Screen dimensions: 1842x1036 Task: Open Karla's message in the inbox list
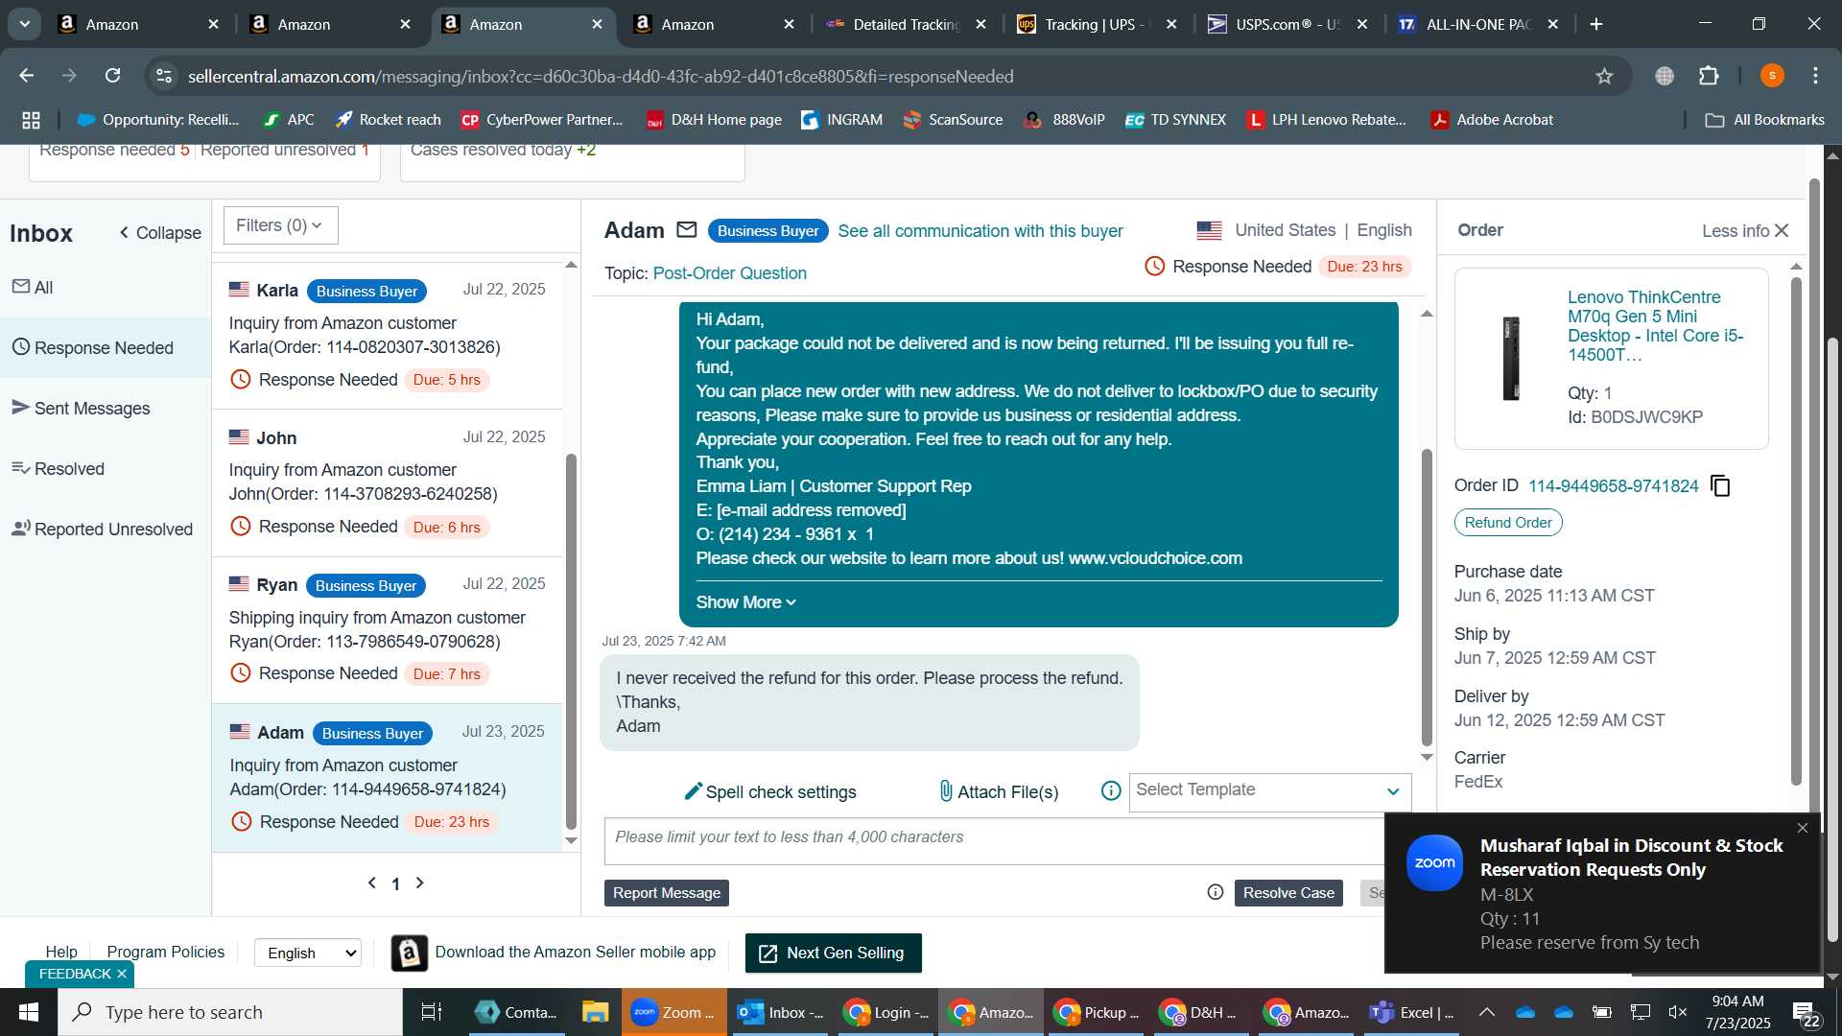388,335
